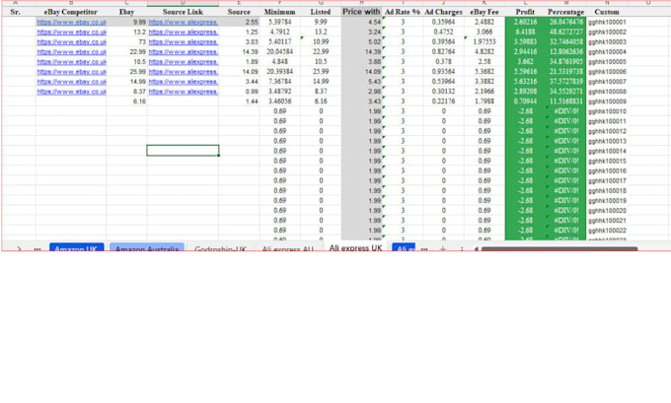The width and height of the screenshot is (671, 403).
Task: Select the 'Sr.' header cell
Action: tap(15, 12)
